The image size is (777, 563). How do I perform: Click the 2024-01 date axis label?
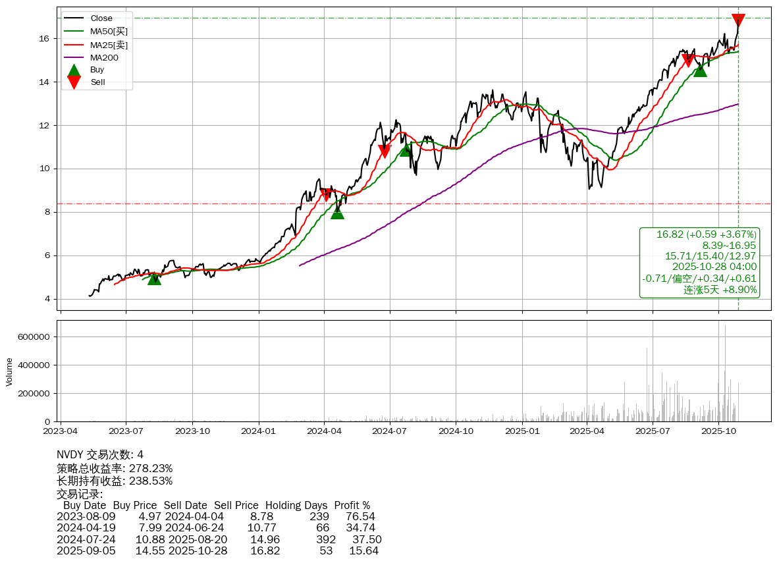259,431
